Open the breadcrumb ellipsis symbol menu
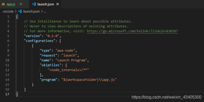Viewport: 204px width, 102px height. click(x=45, y=12)
